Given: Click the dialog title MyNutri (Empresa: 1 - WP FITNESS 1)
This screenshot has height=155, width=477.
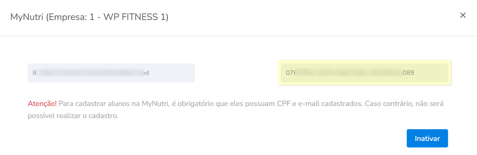Looking at the screenshot, I should point(89,17).
